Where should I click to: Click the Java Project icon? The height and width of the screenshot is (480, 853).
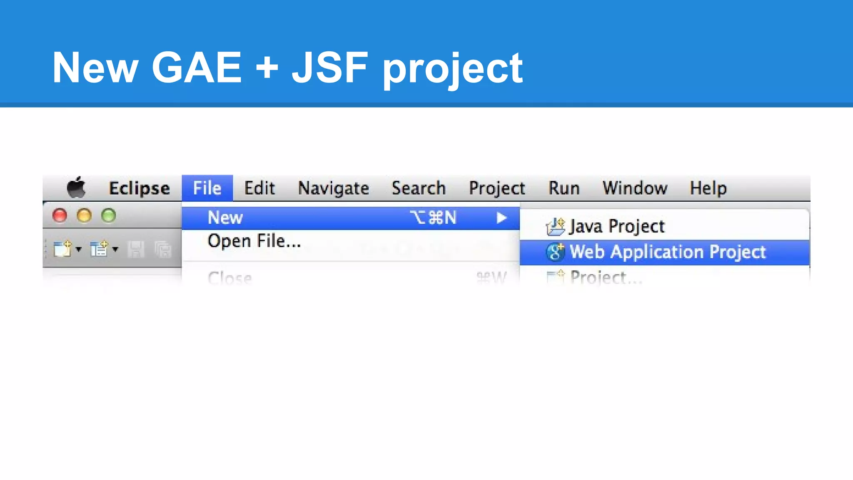(x=555, y=226)
